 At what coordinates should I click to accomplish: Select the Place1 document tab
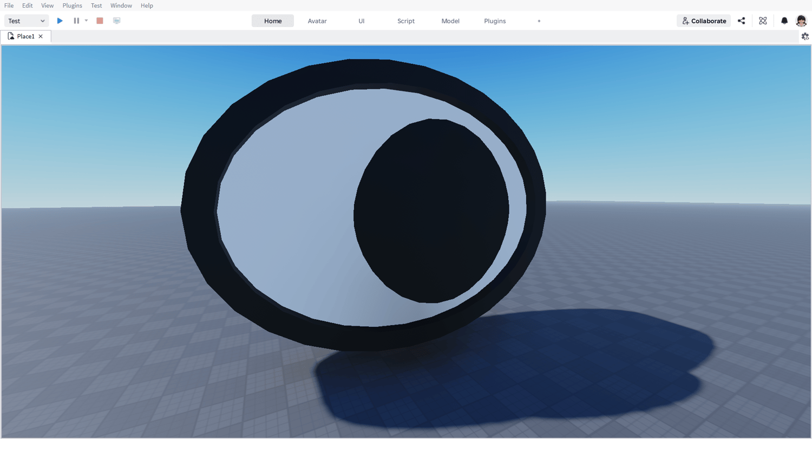(x=26, y=36)
